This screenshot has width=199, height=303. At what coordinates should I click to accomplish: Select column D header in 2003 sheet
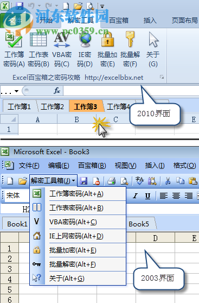(155, 238)
